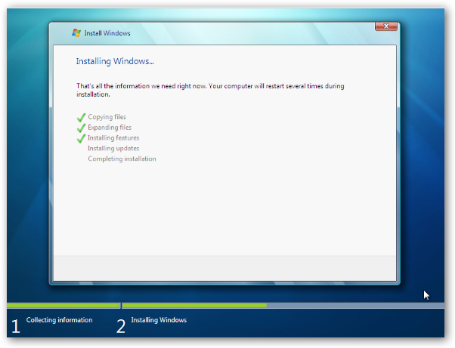The height and width of the screenshot is (348, 455).
Task: Click the 'Installing Windows' stage label at bottom
Action: [159, 320]
